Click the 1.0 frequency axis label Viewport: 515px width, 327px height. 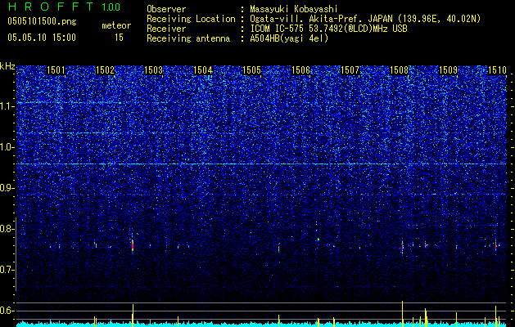tap(7, 147)
